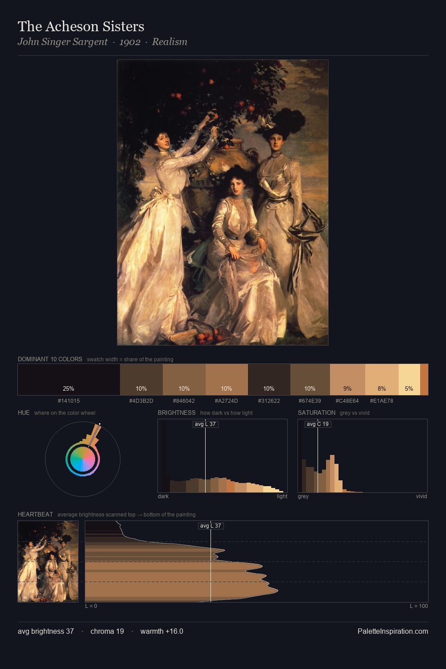Click the hex code "#141015"
Screen dimensions: 446x669
click(69, 401)
